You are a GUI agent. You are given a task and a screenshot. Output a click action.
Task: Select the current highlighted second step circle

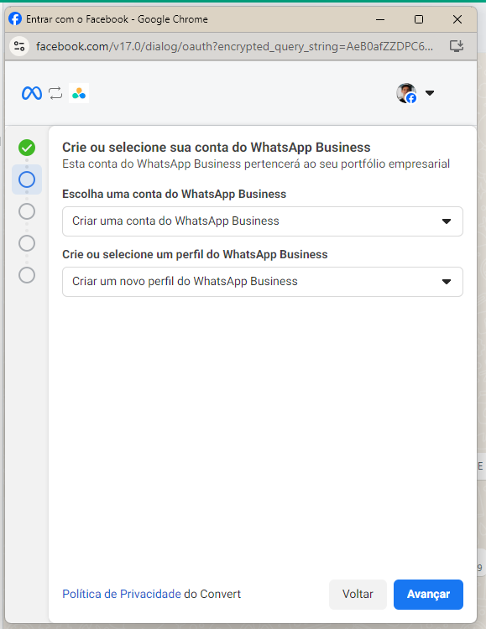pyautogui.click(x=27, y=179)
